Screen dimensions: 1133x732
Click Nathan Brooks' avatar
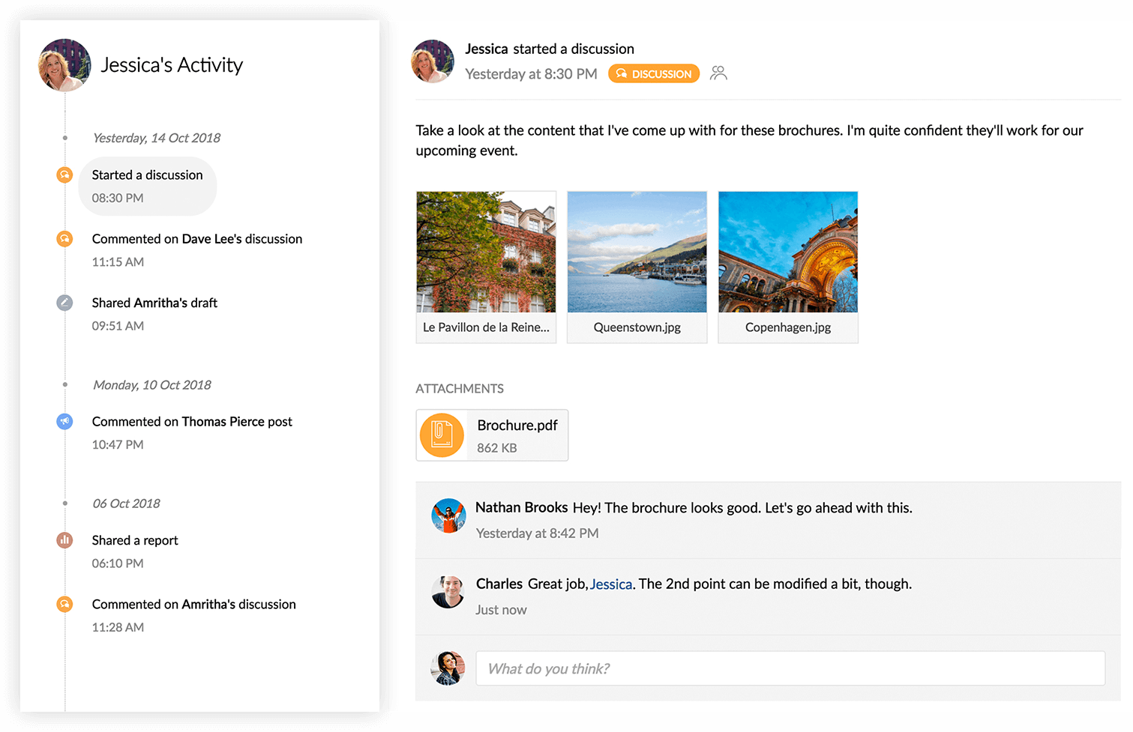(x=448, y=515)
